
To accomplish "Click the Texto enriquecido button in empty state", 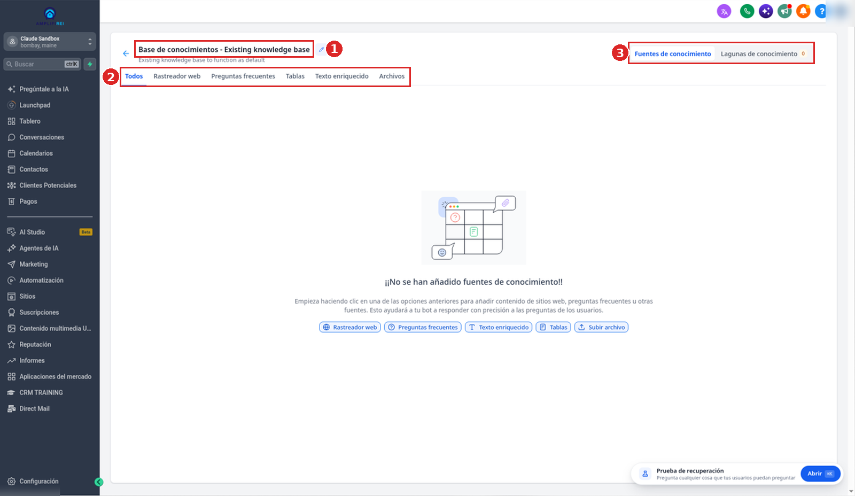I will 499,327.
